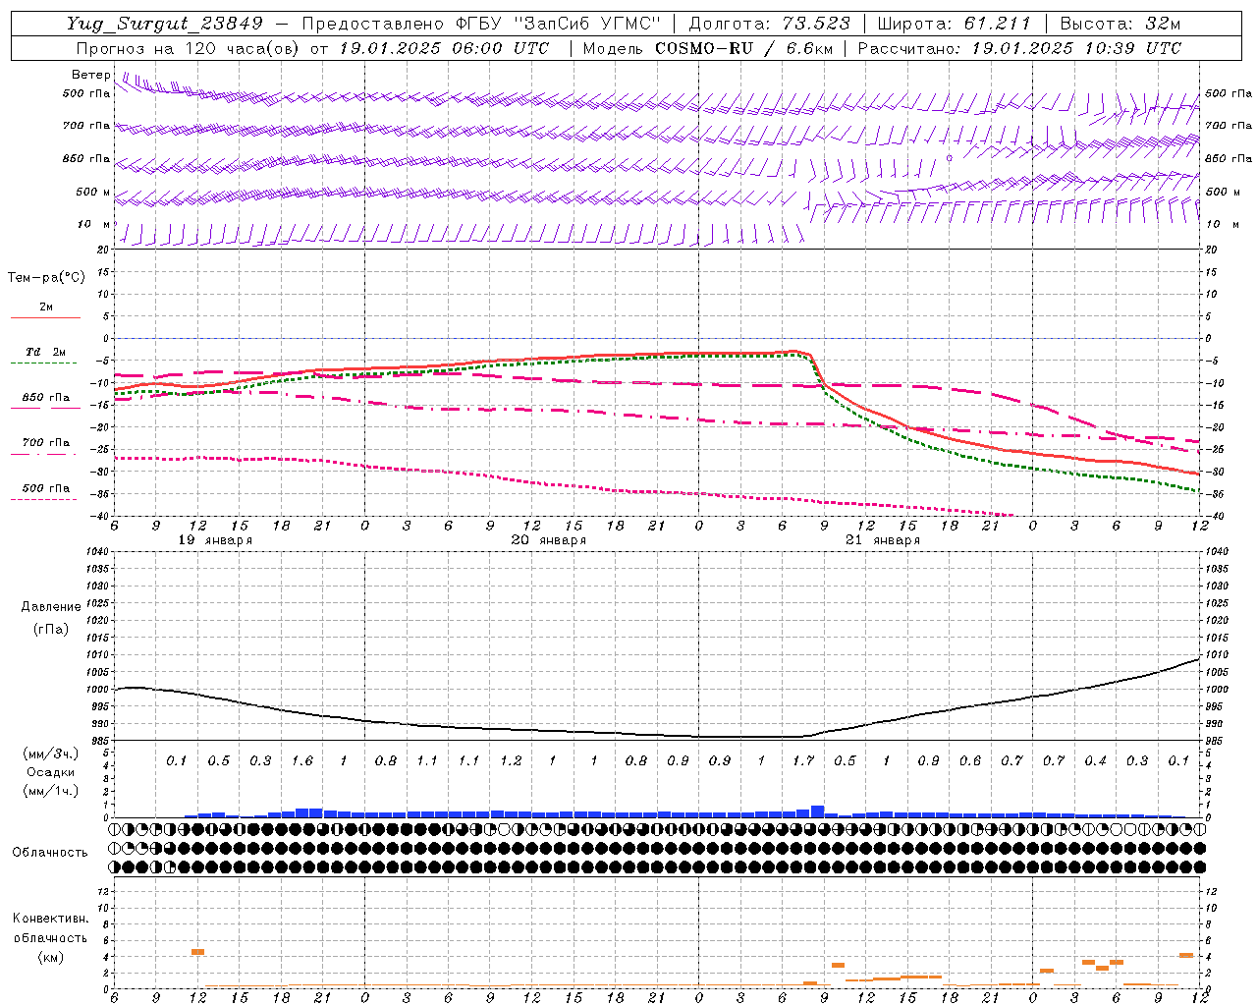Click the orange convective marker at 12h, 19 января
Image resolution: width=1257 pixels, height=1006 pixels.
pyautogui.click(x=197, y=951)
